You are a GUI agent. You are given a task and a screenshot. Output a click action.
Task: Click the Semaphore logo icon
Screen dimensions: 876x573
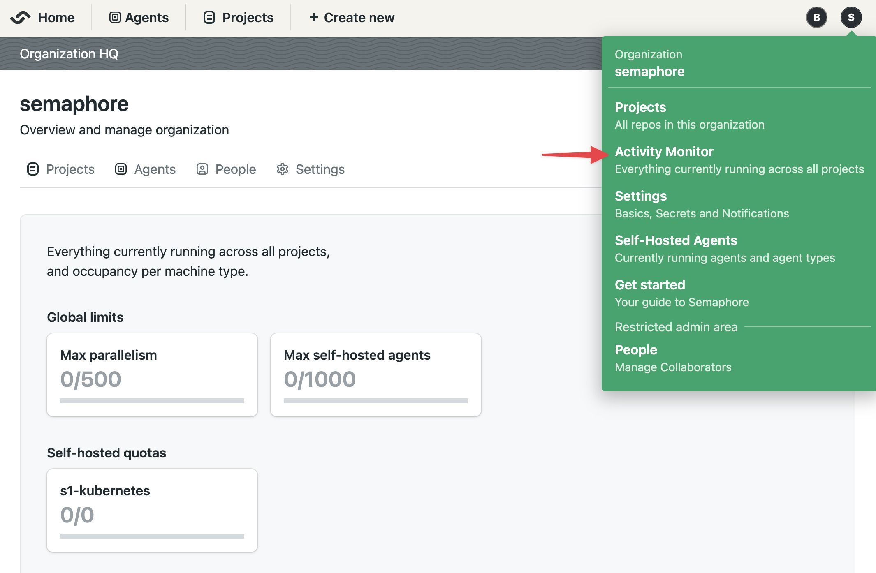pos(20,18)
